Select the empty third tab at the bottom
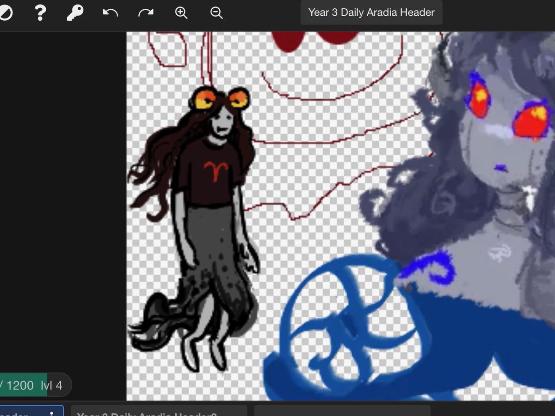 342,411
